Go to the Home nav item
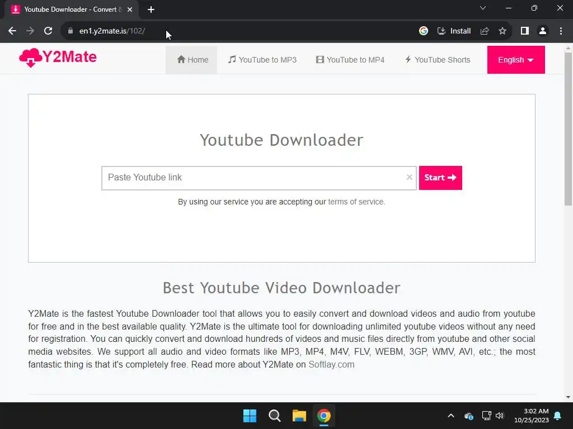 [x=191, y=60]
